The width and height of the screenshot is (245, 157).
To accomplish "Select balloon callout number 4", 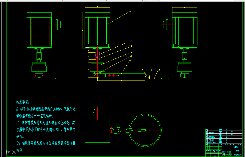I will pyautogui.click(x=131, y=52).
